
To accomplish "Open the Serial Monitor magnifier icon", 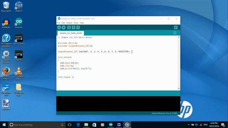I will [x=176, y=27].
